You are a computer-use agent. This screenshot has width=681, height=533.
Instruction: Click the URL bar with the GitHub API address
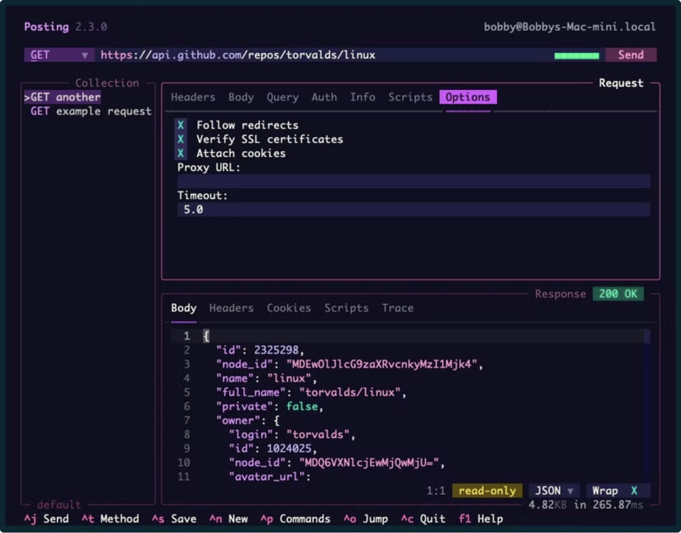(318, 55)
